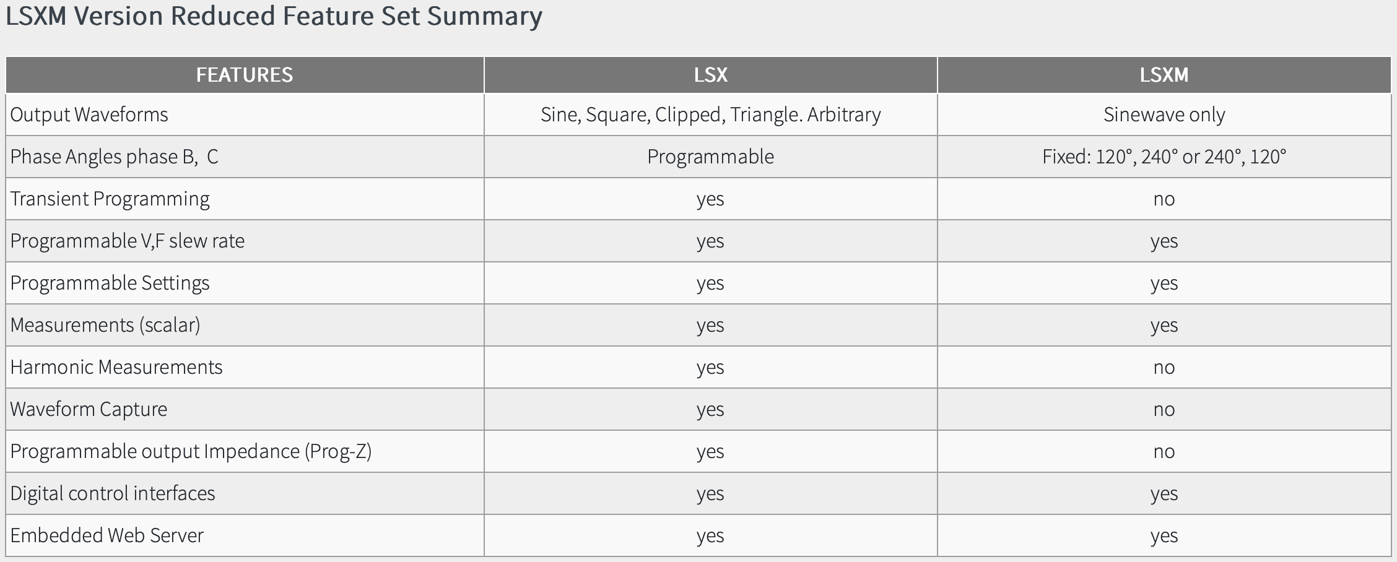
Task: Select the Output Waveforms row label
Action: tap(89, 115)
